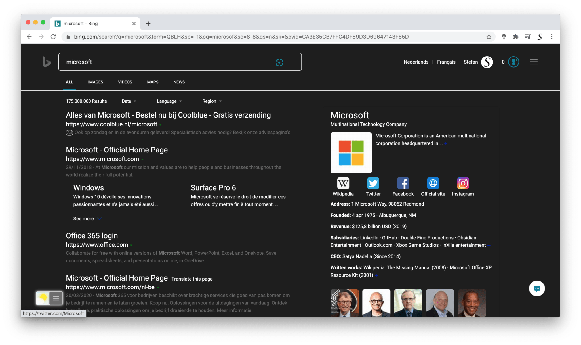
Task: Open Satya Nadella bald glasses photo thumbnail
Action: (376, 303)
